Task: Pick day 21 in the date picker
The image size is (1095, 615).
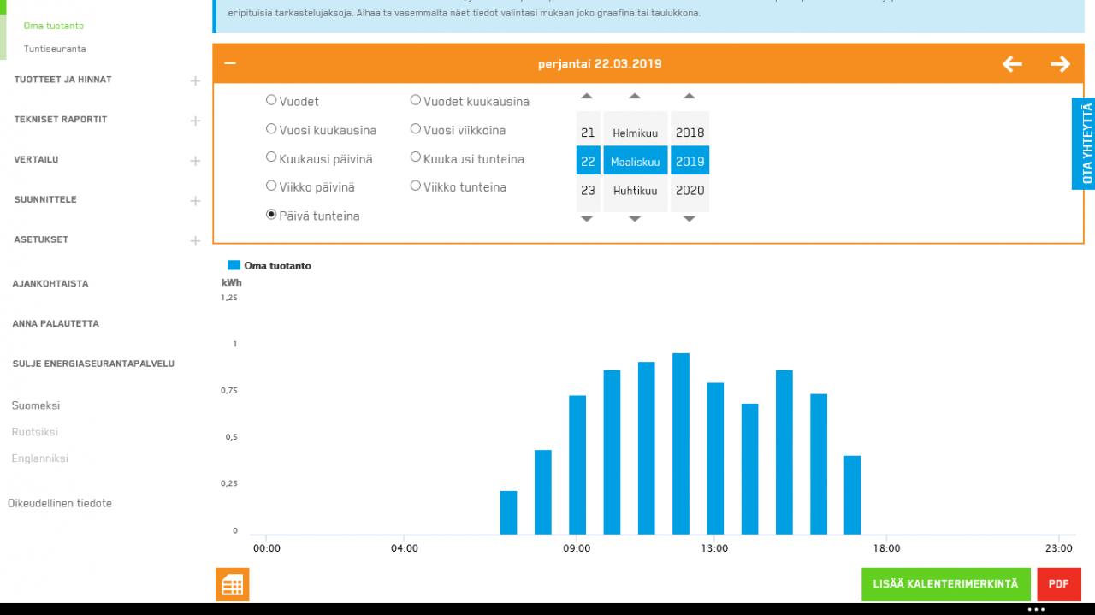Action: tap(588, 133)
